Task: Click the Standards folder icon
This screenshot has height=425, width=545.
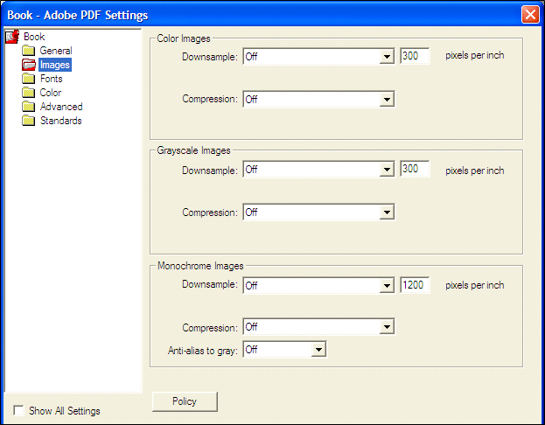Action: click(29, 121)
